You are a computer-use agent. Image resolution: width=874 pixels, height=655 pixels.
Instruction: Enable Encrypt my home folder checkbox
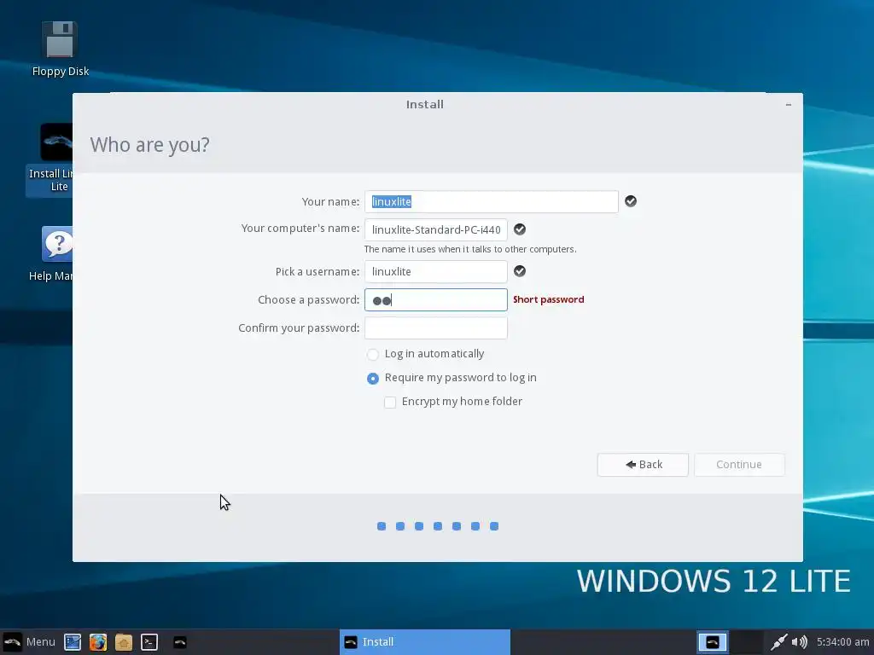point(390,403)
